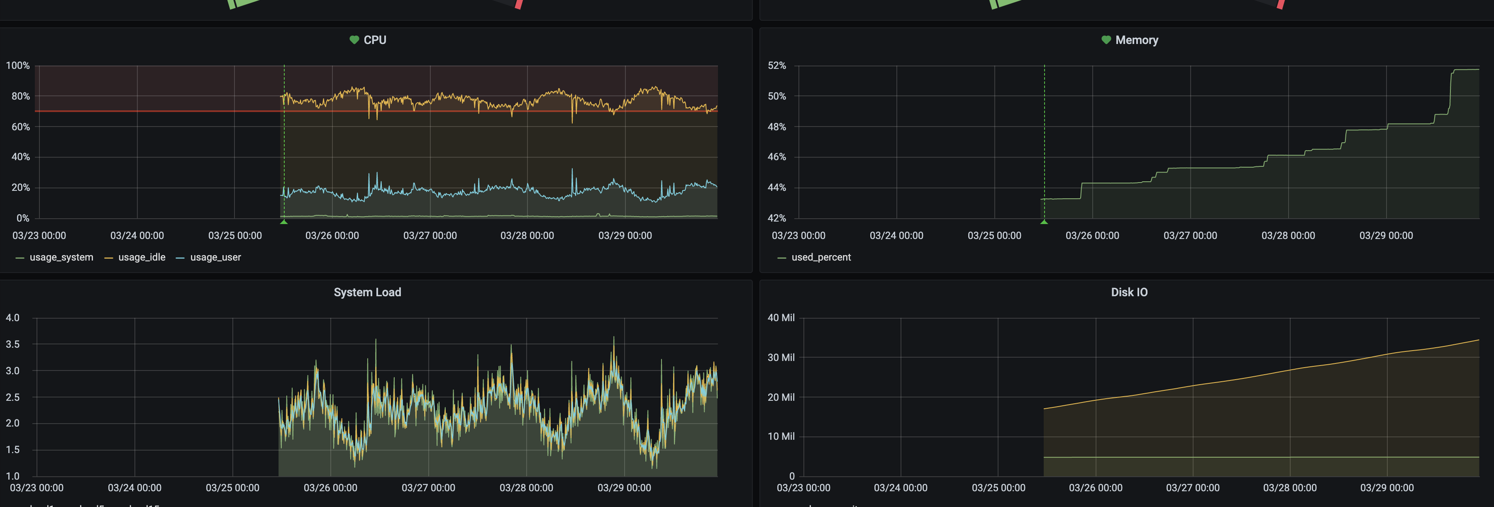Click the green annotation triangle under Memory graph
Screen dimensions: 1494x507
1044,222
